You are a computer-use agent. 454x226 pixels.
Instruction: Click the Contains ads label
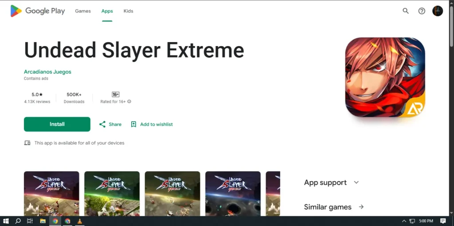pyautogui.click(x=36, y=79)
